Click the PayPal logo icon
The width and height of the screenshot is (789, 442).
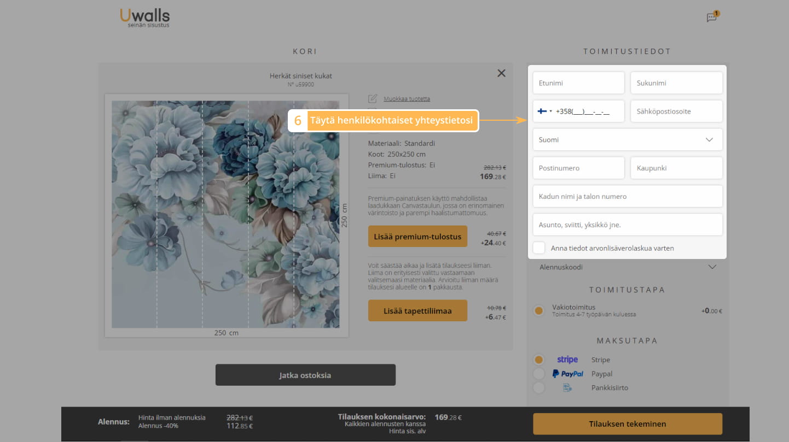tap(567, 374)
